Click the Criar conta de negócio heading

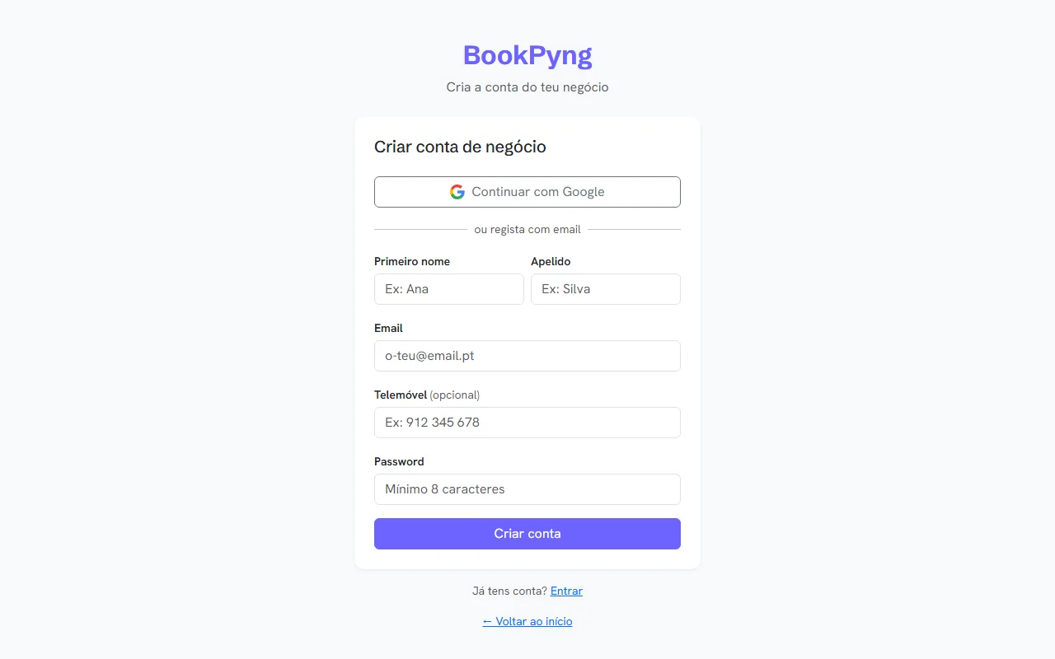point(460,147)
